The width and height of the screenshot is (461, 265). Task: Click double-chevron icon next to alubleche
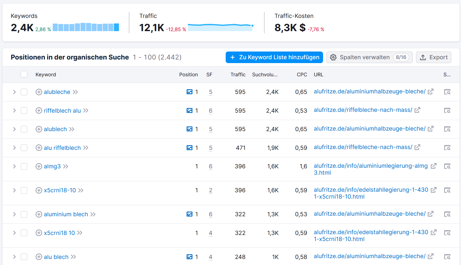coord(75,92)
